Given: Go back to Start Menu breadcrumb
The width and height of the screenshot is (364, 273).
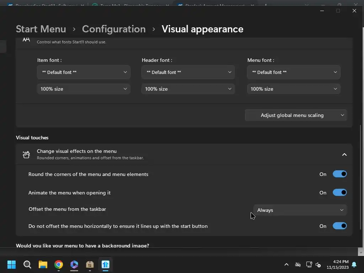Looking at the screenshot, I should click(41, 29).
